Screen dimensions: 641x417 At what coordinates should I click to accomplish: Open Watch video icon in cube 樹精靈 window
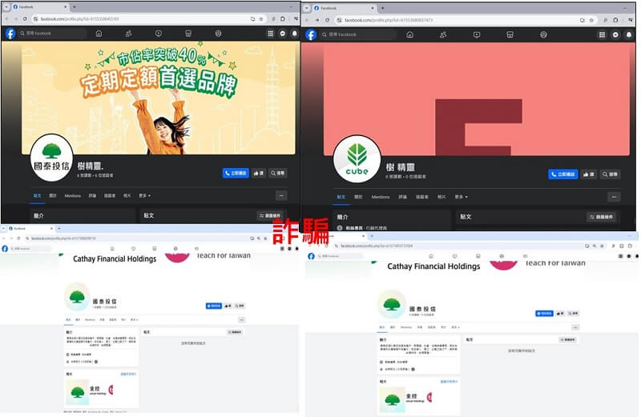click(x=477, y=34)
